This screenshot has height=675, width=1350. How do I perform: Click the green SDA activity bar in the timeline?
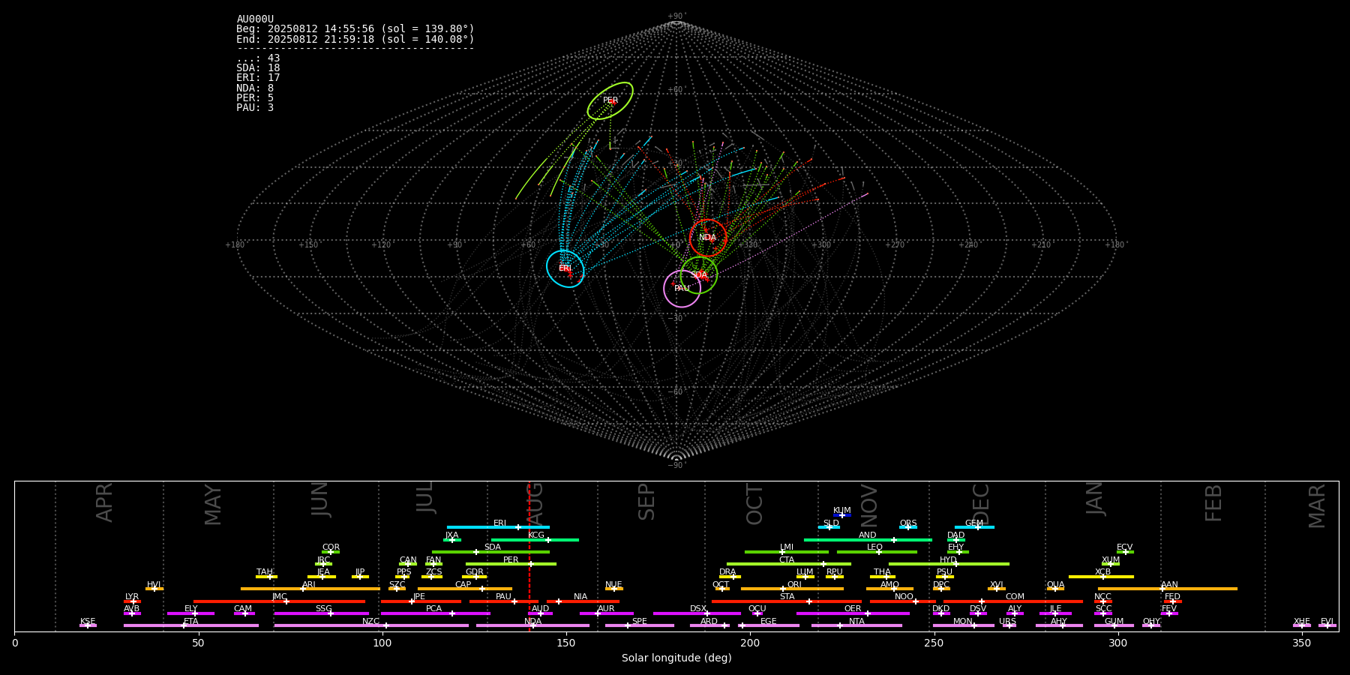[x=490, y=552]
